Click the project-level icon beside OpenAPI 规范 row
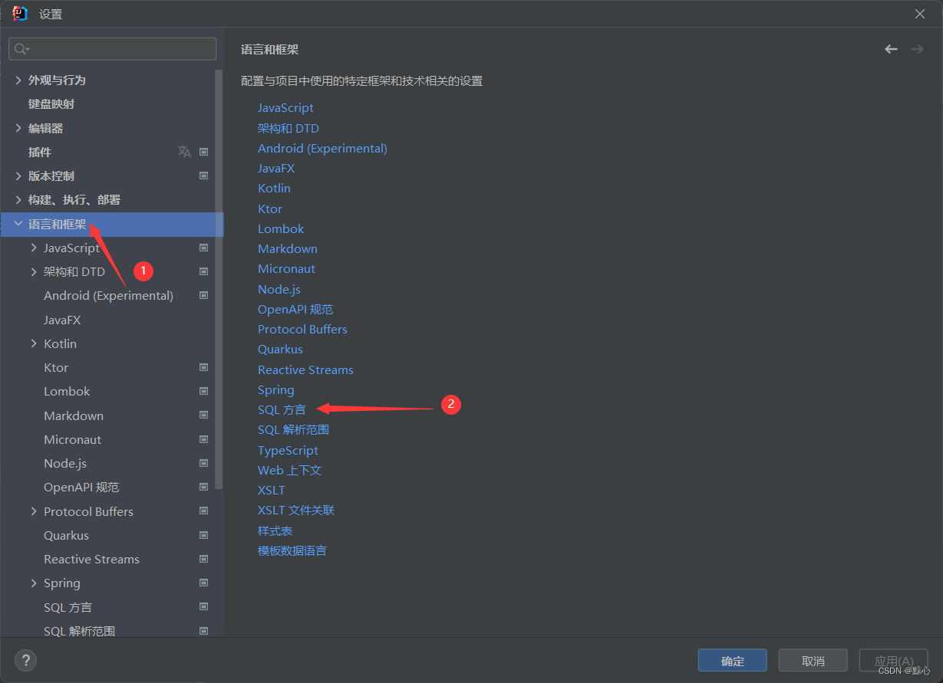The width and height of the screenshot is (943, 683). click(204, 487)
